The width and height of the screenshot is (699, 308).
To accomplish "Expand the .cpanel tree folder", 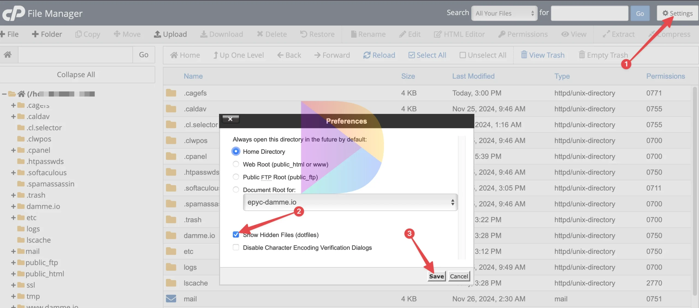I will tap(13, 150).
